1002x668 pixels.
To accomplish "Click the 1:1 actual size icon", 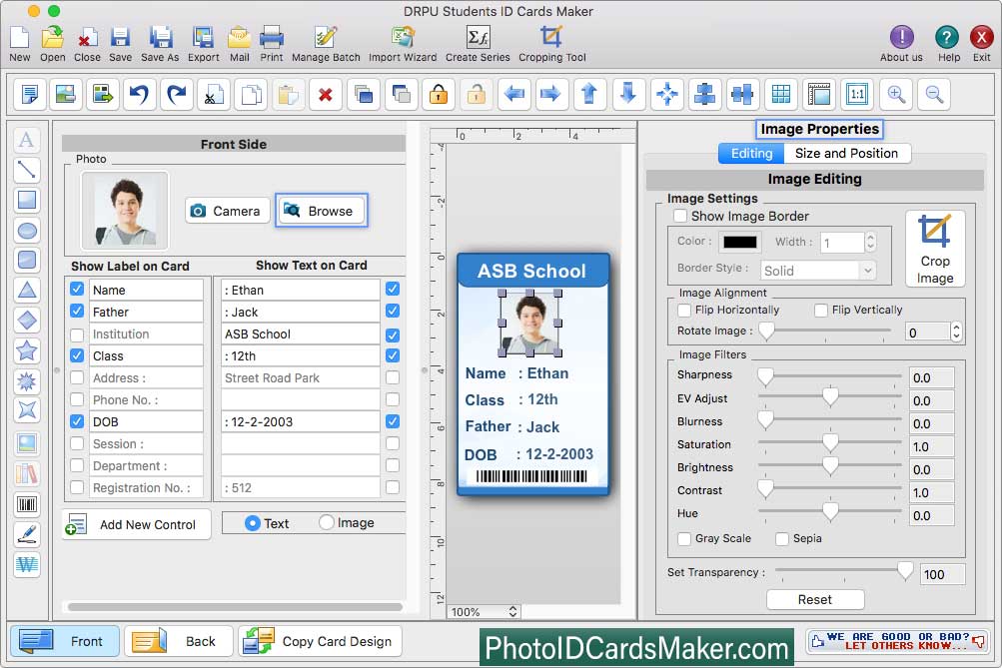I will click(x=857, y=95).
